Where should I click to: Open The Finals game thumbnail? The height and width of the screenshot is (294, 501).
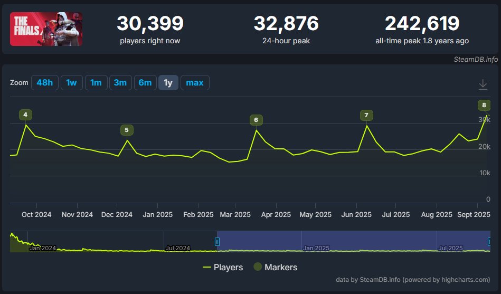(46, 29)
